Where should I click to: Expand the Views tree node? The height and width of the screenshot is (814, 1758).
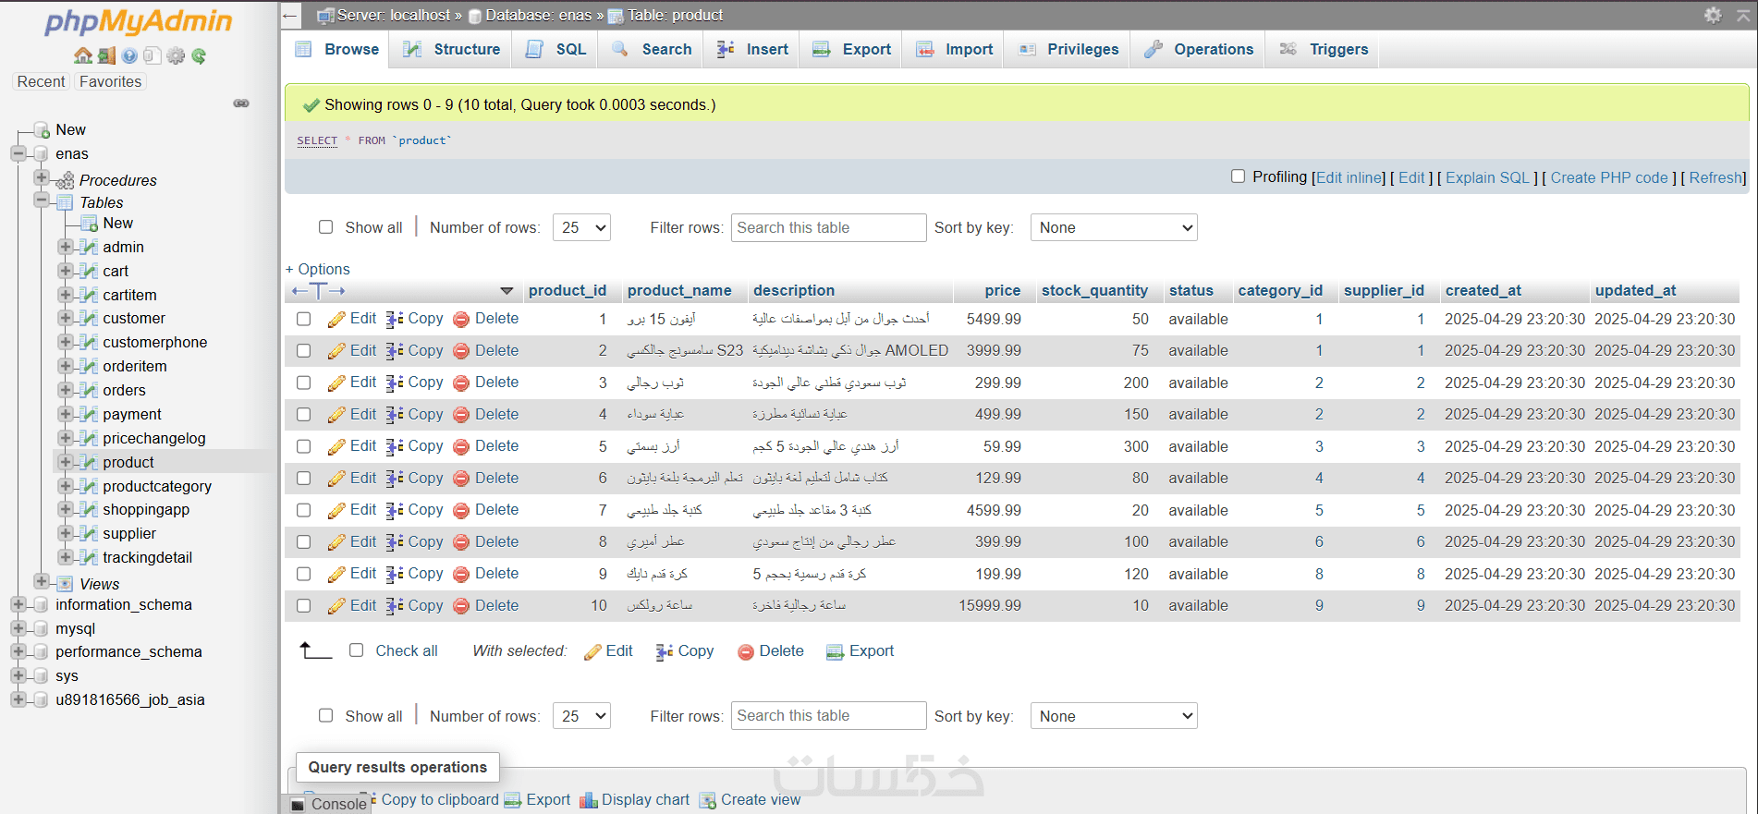click(x=41, y=581)
